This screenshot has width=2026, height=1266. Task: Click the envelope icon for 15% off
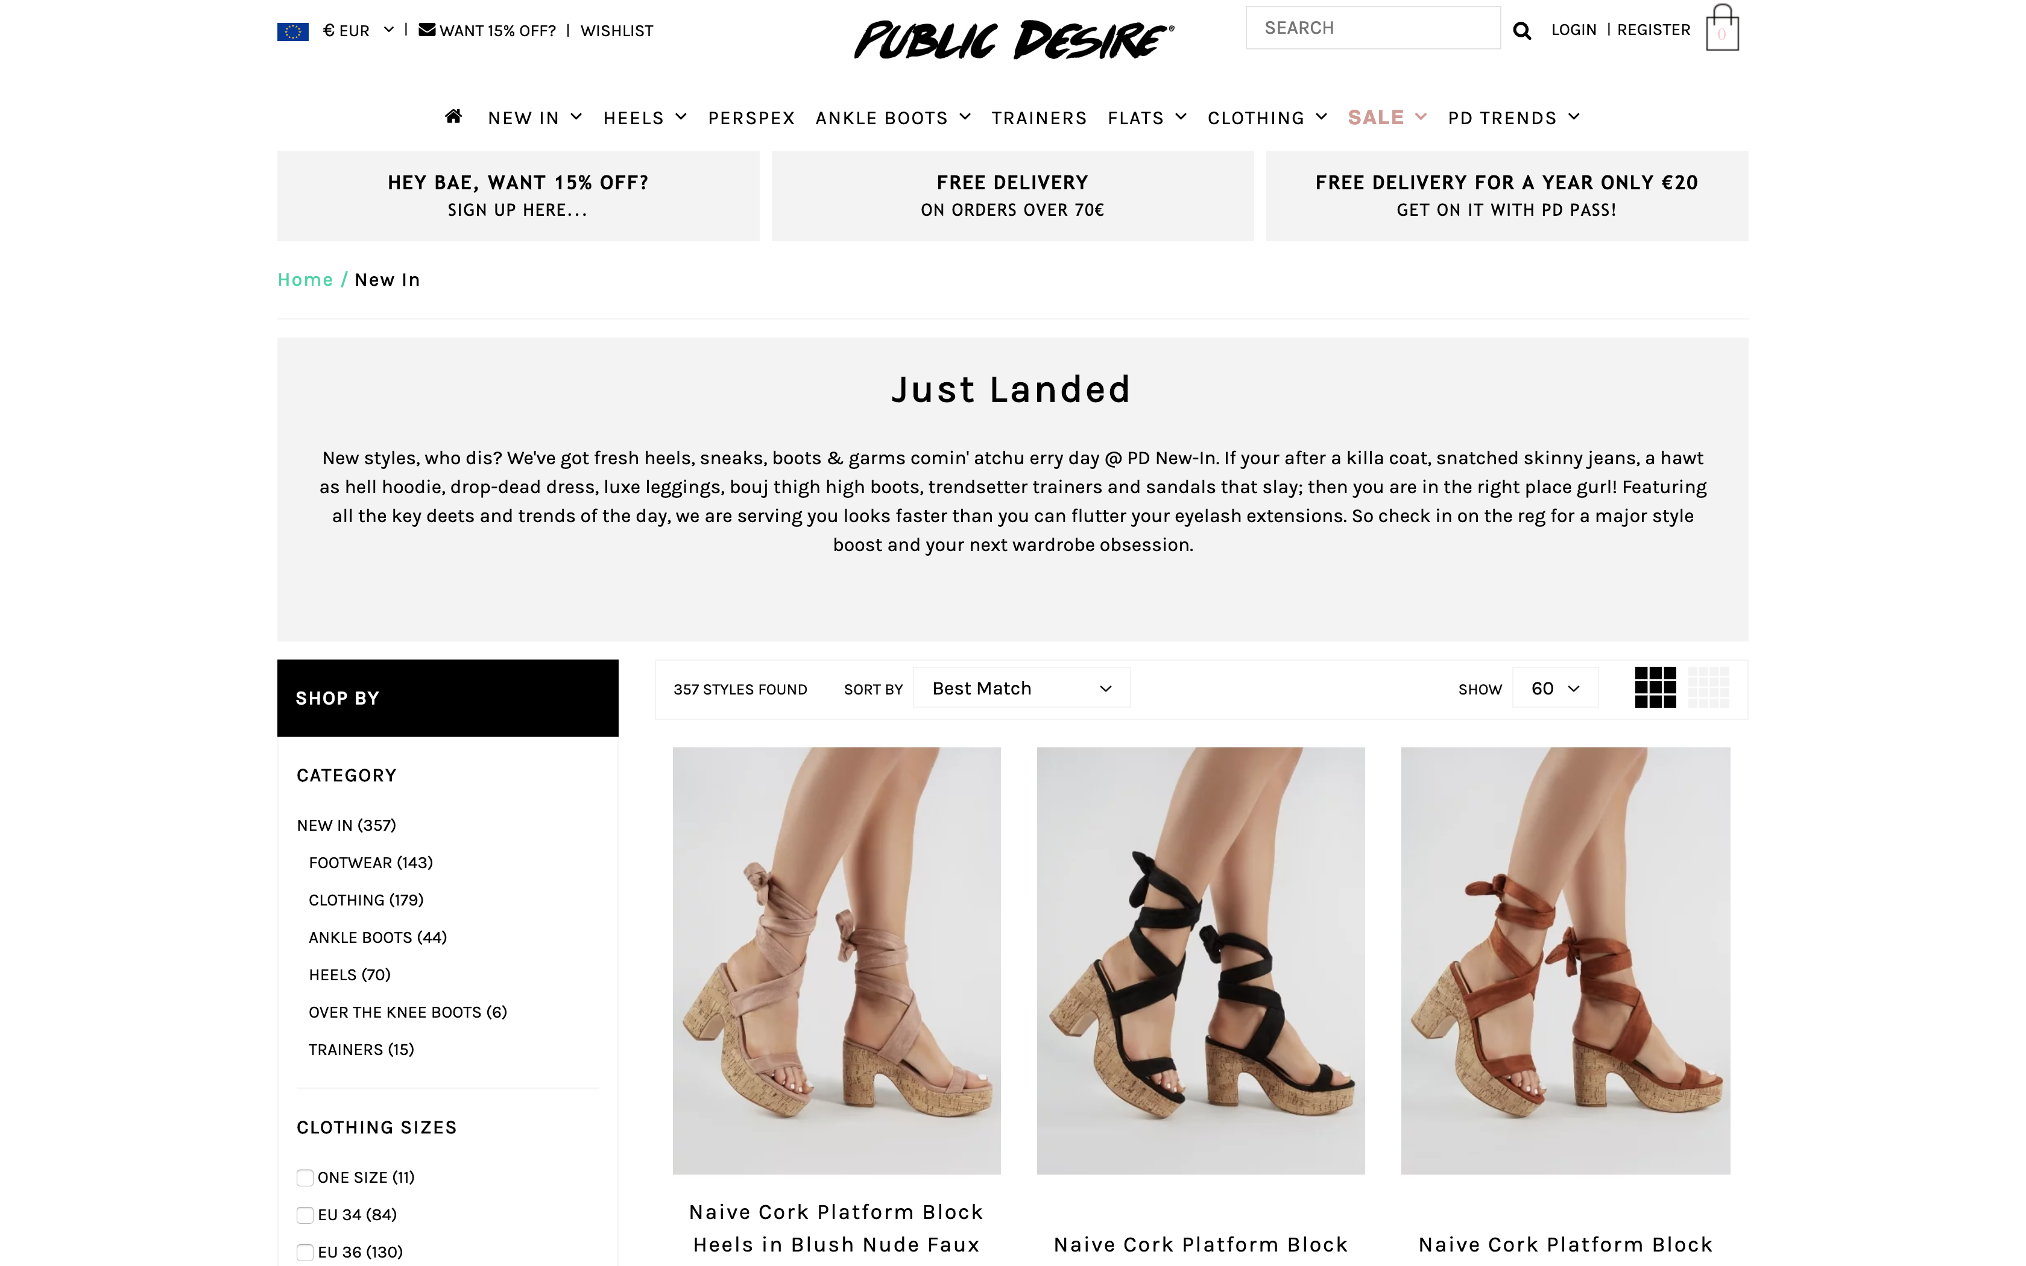click(427, 30)
